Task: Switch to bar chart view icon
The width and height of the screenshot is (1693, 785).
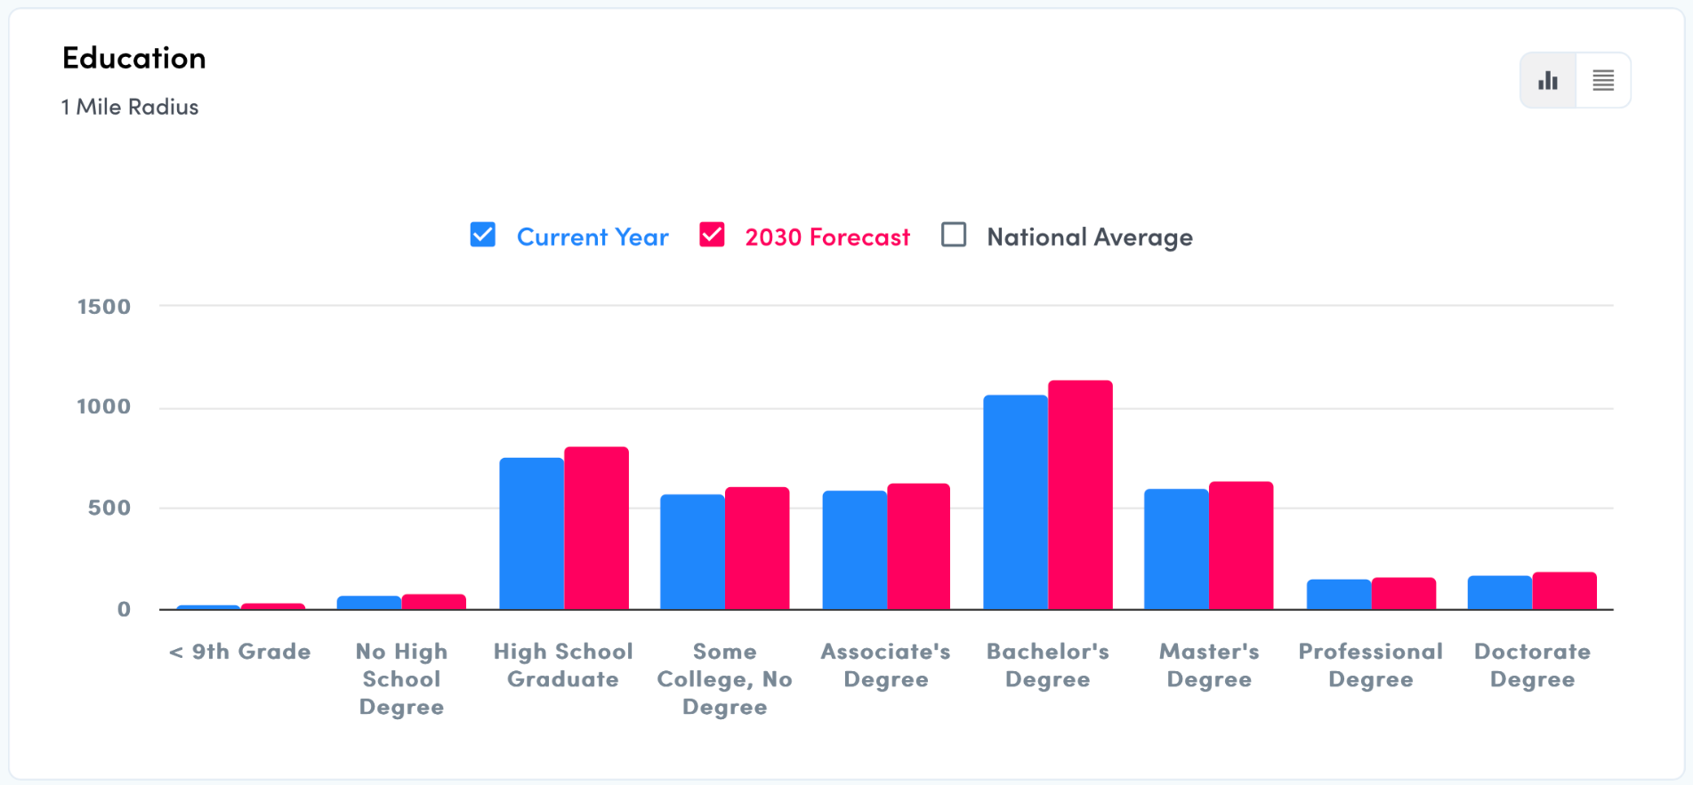Action: (1548, 81)
